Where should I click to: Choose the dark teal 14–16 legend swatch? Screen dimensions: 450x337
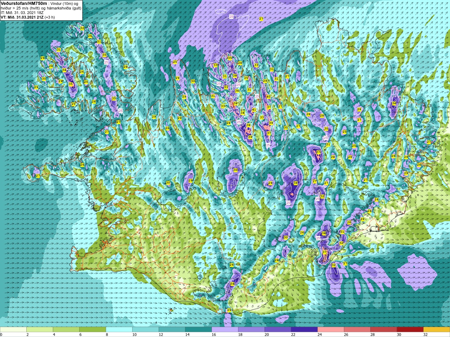tap(198, 330)
